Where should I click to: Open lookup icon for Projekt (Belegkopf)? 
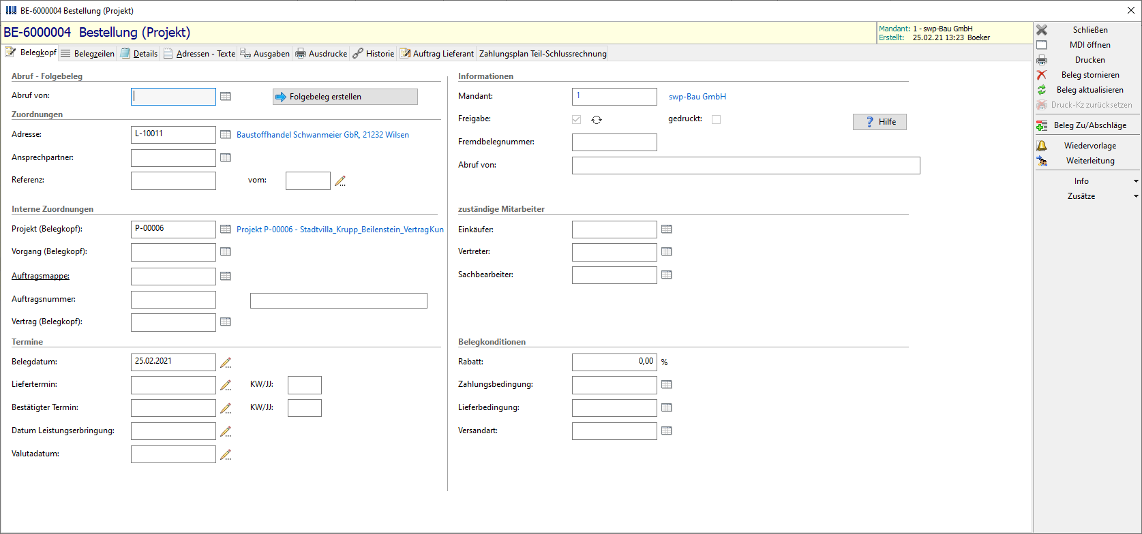(226, 230)
